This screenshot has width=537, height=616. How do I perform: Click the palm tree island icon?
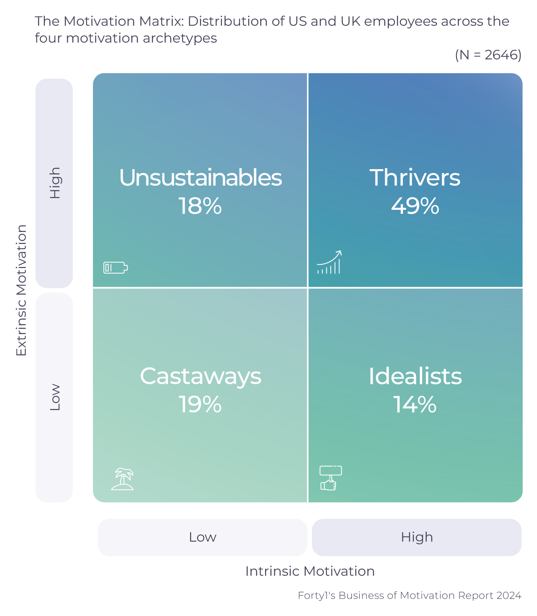[122, 479]
